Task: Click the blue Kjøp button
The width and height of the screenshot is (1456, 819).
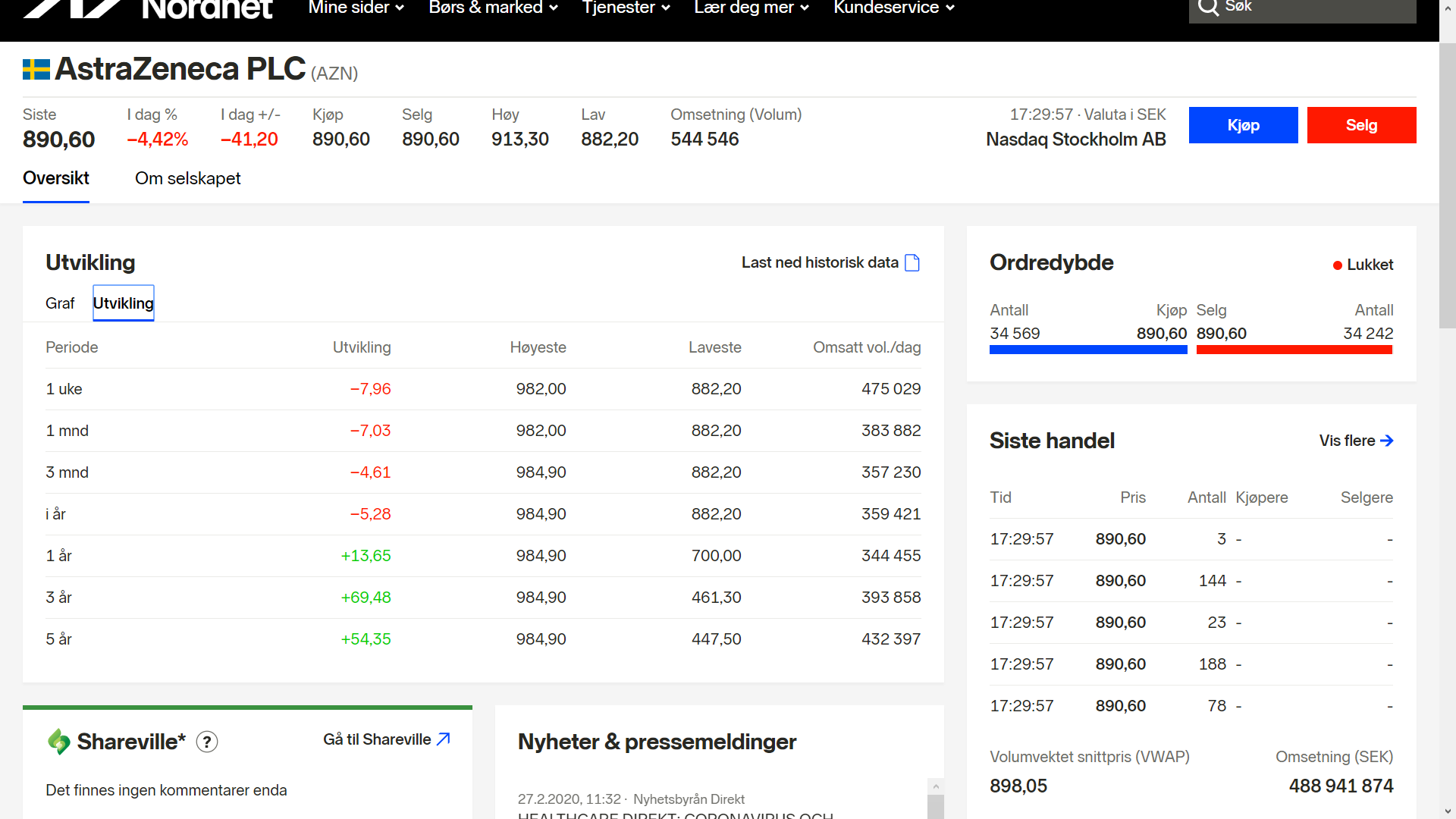Action: click(x=1244, y=125)
